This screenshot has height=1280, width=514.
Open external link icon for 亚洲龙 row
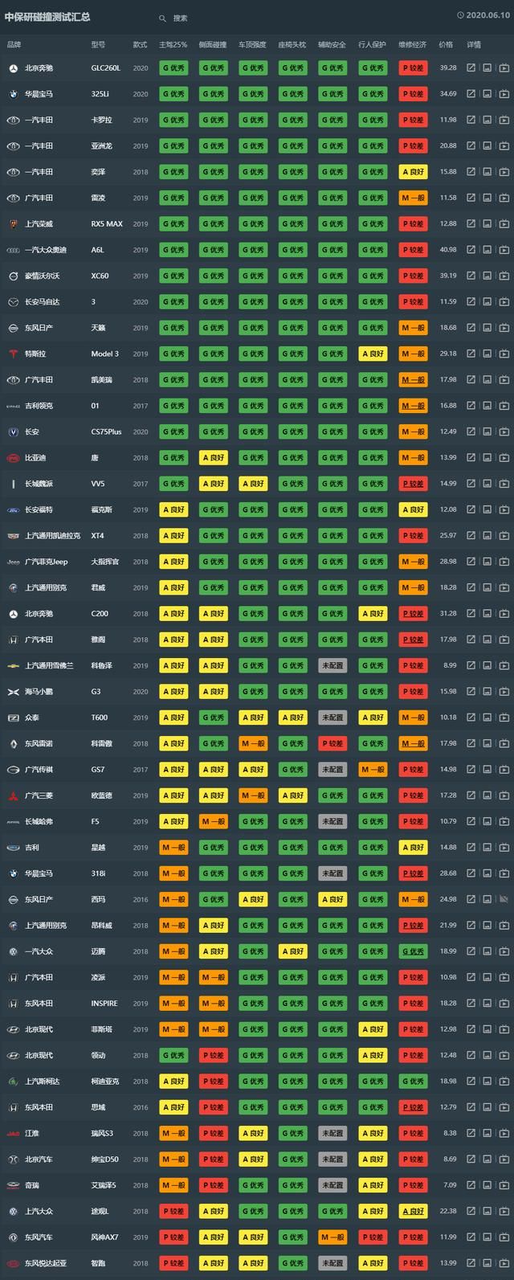click(x=471, y=146)
